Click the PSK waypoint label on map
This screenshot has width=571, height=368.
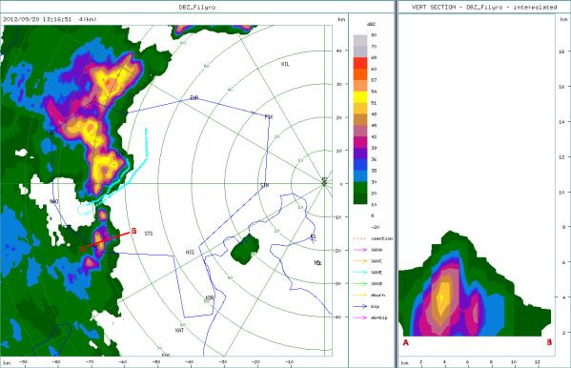(269, 117)
